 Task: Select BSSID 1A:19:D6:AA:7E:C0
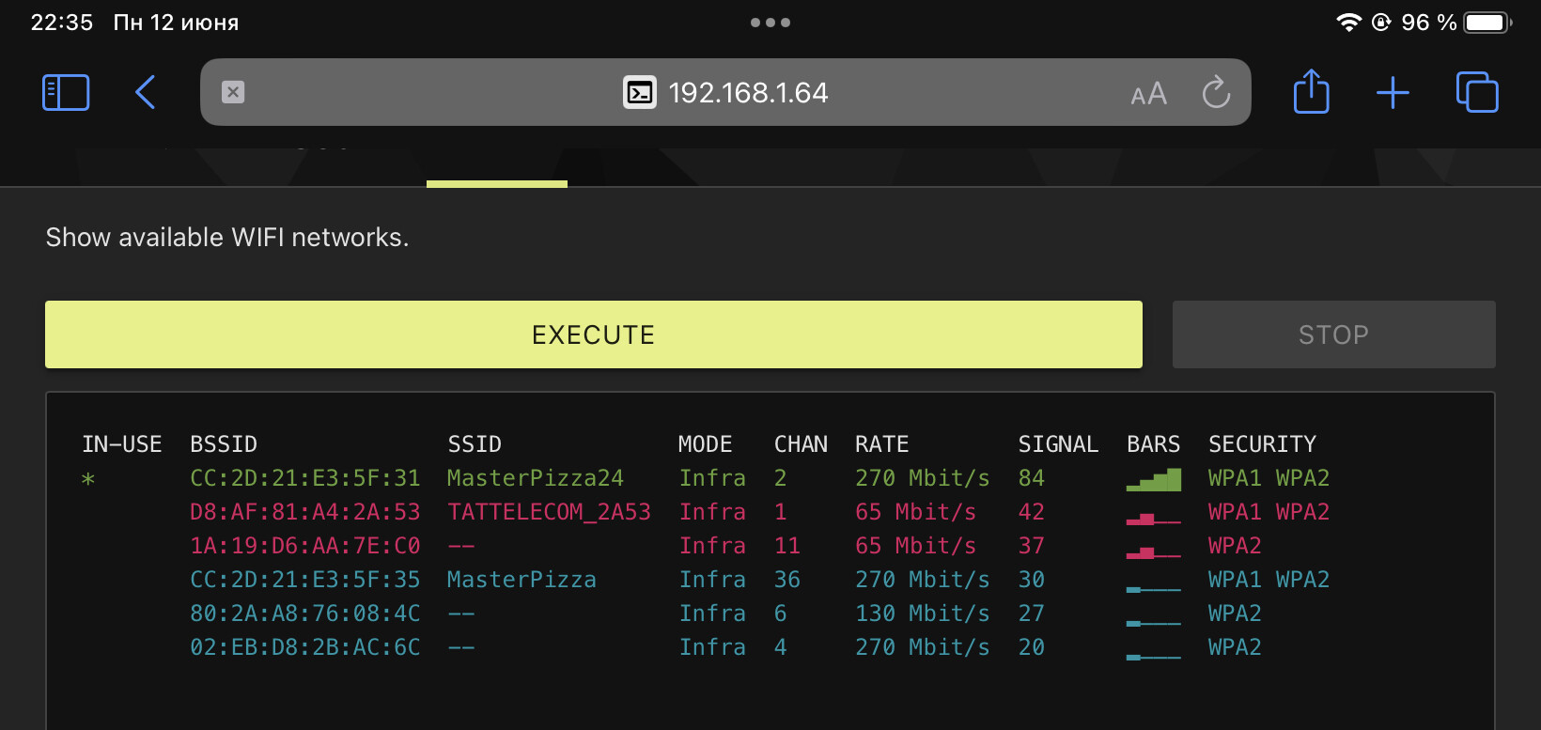[305, 546]
